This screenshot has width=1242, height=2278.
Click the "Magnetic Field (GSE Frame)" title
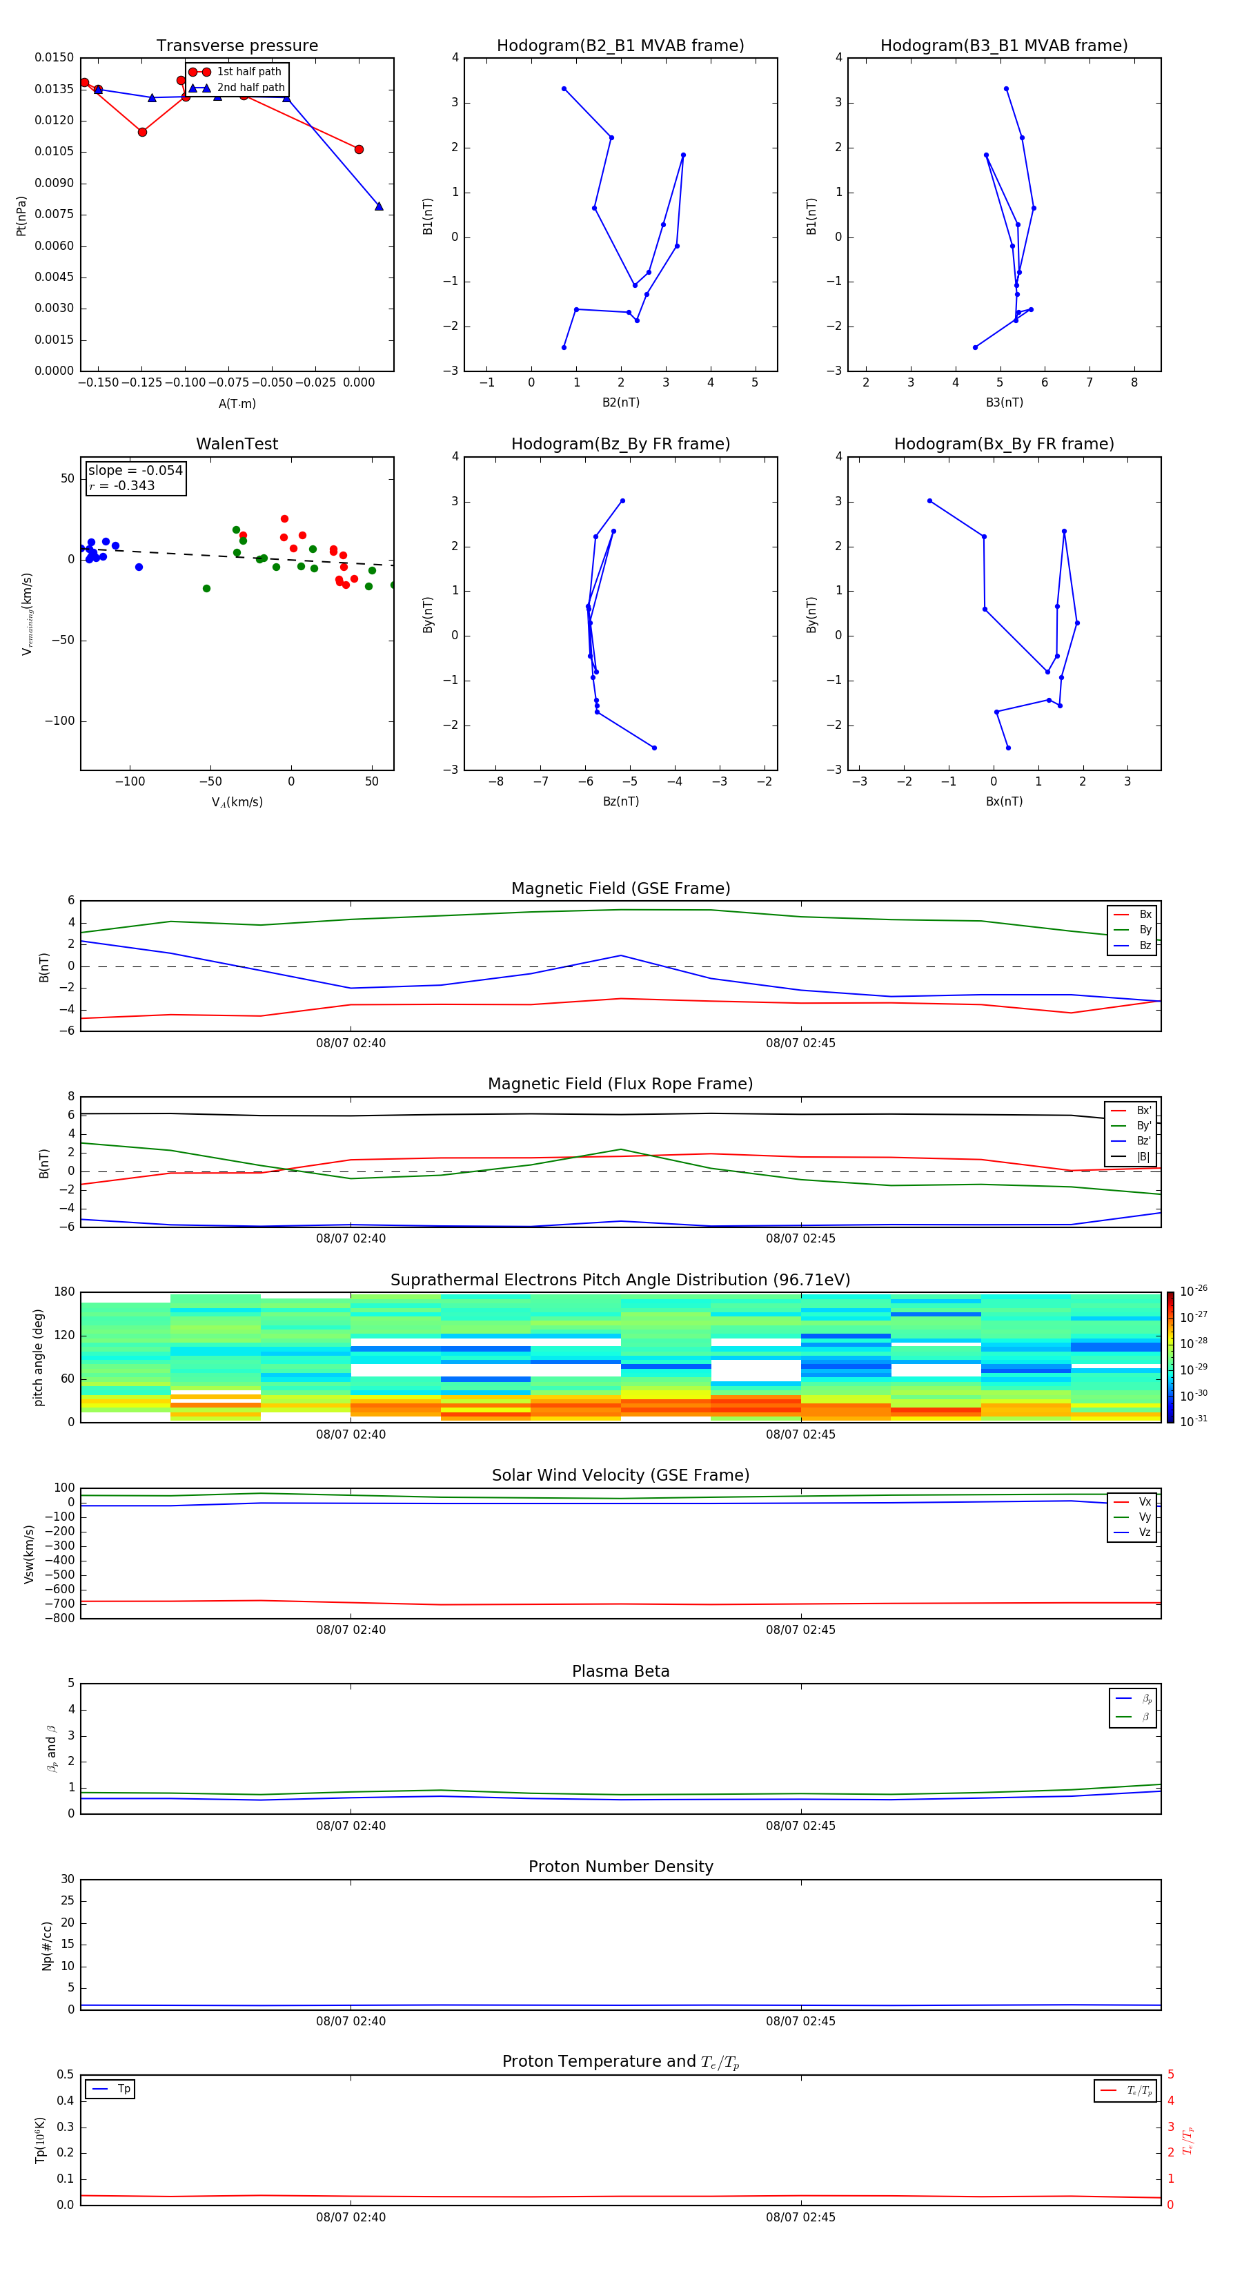(620, 888)
